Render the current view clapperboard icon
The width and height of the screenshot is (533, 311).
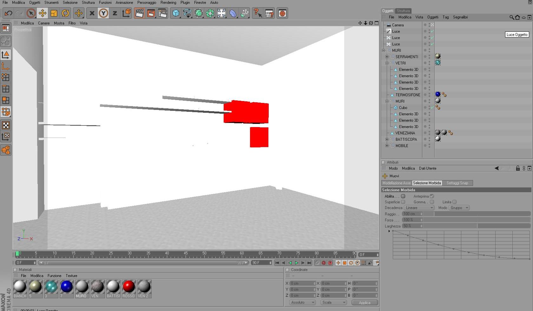pyautogui.click(x=139, y=13)
